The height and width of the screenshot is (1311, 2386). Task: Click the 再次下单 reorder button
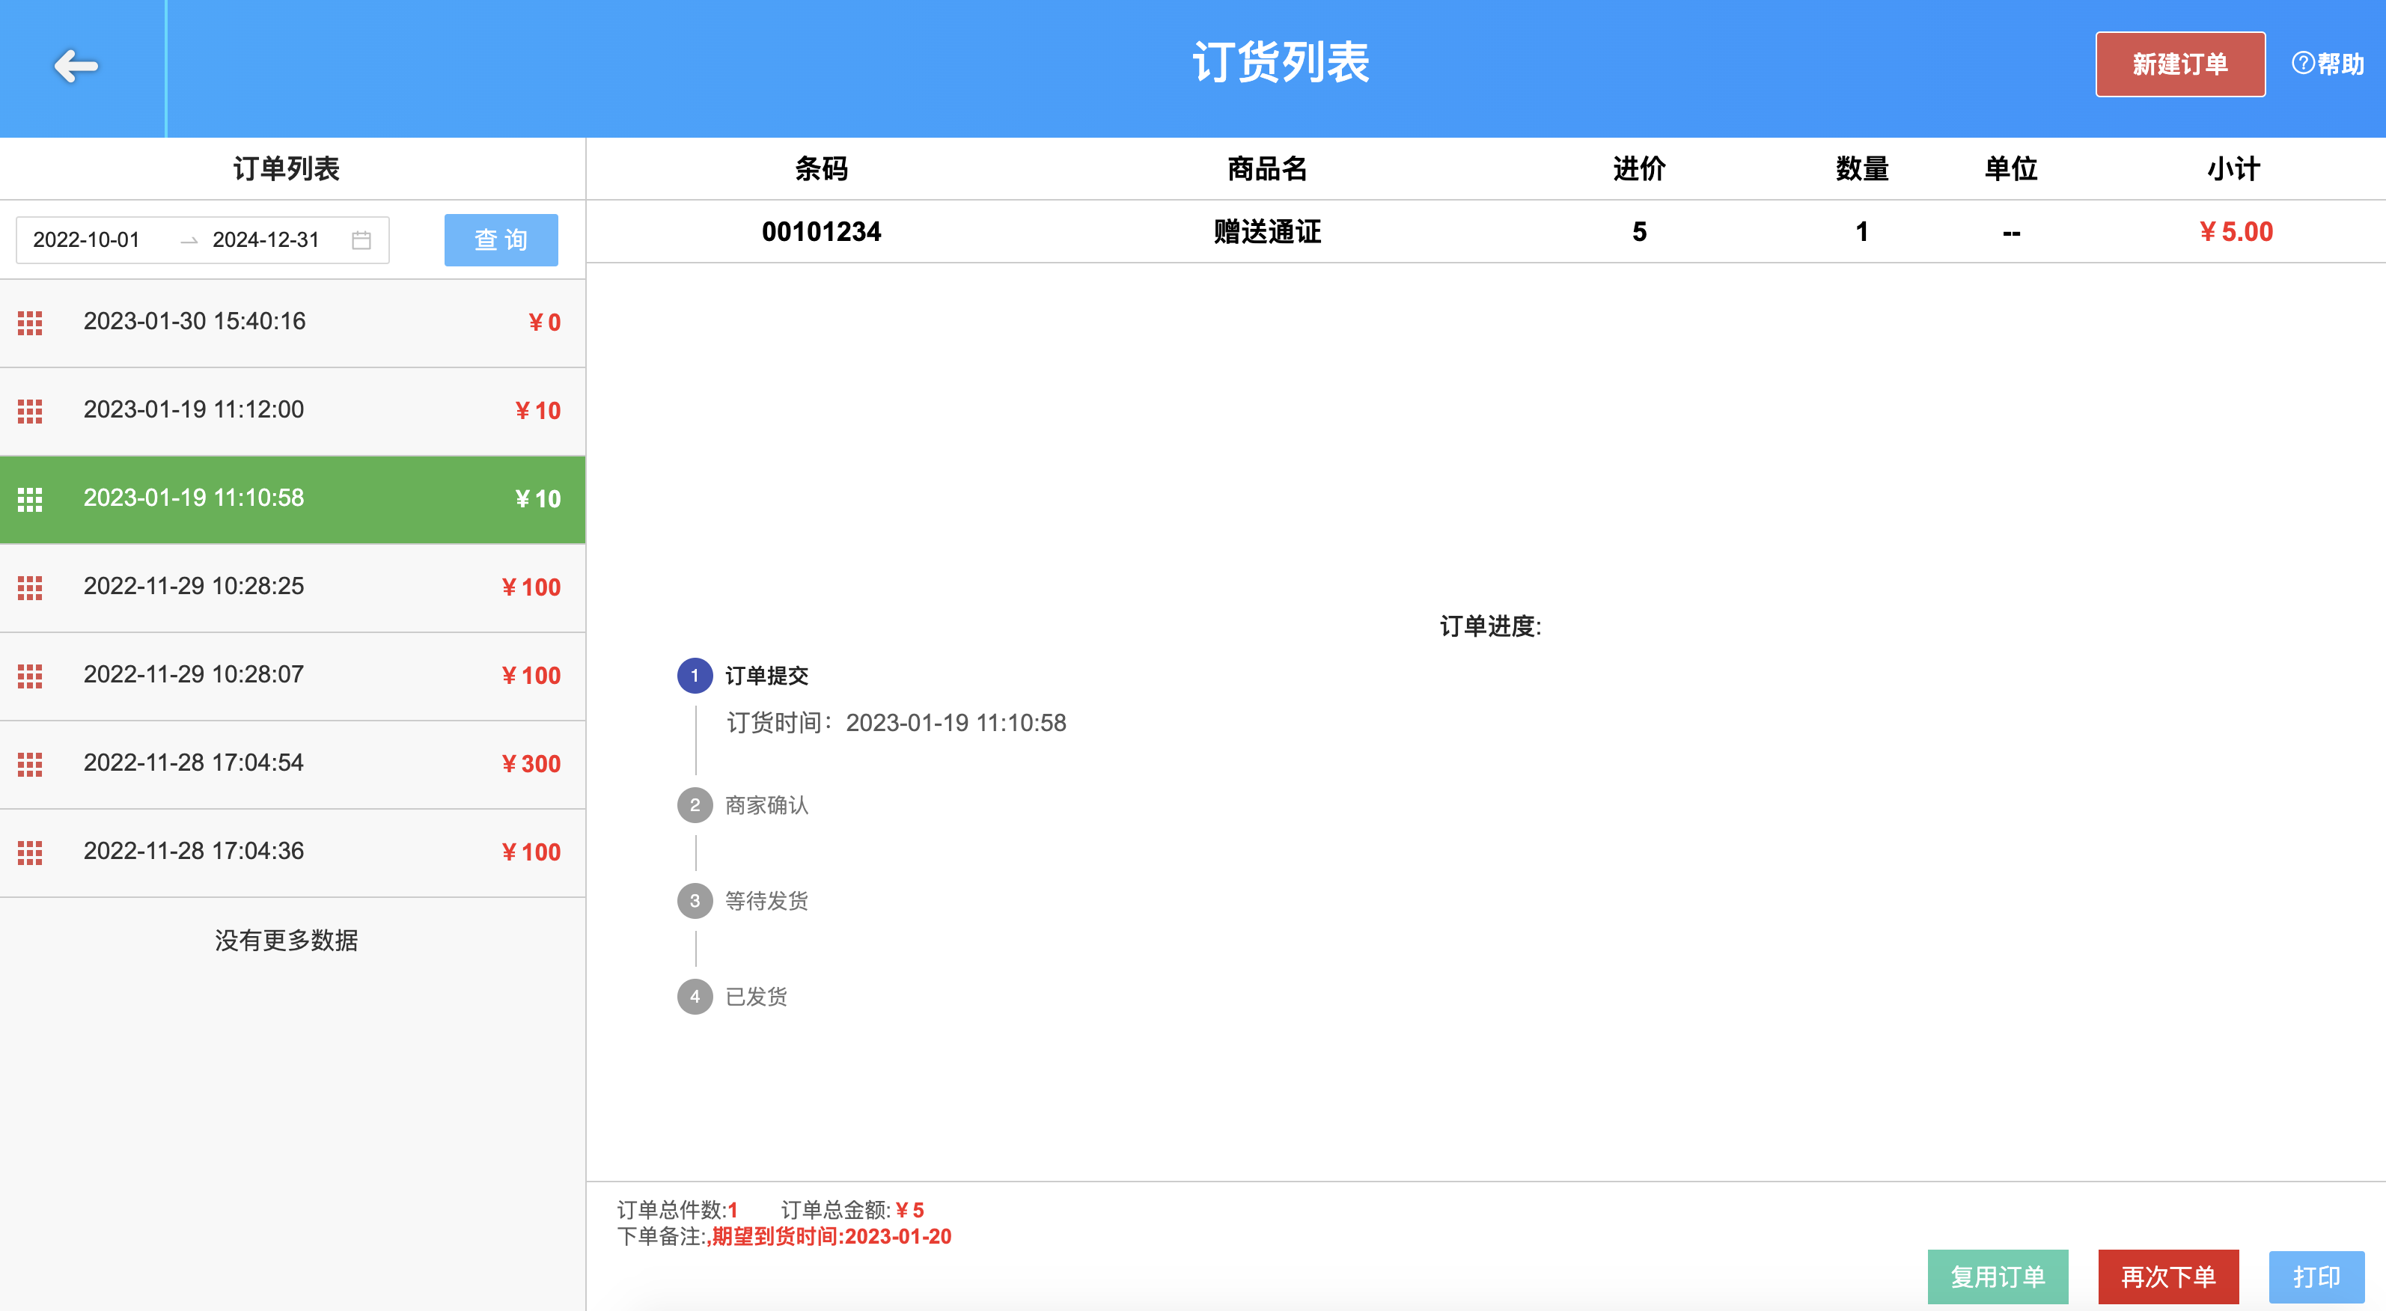[x=2168, y=1277]
